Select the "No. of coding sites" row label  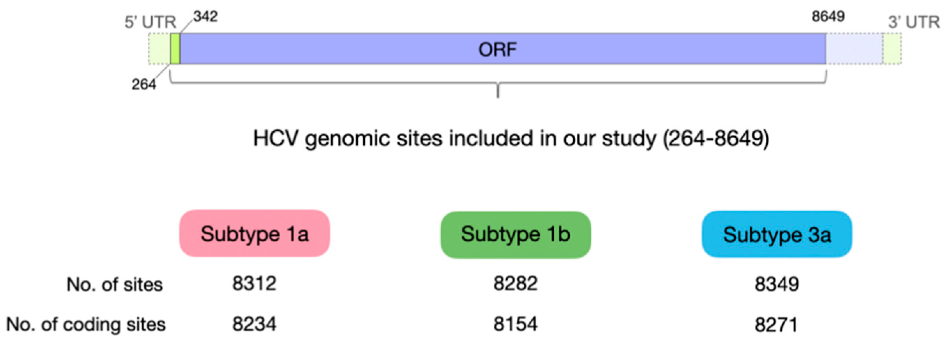(86, 324)
